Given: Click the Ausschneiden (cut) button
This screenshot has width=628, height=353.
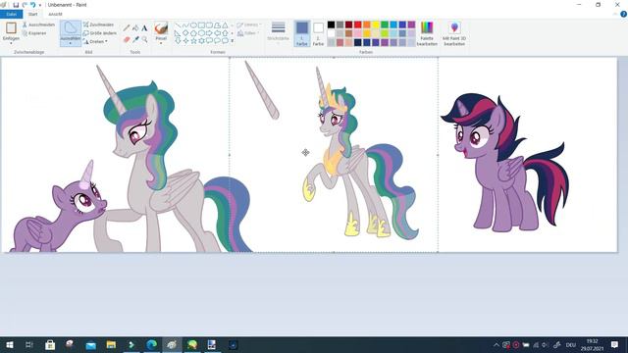Looking at the screenshot, I should 38,25.
